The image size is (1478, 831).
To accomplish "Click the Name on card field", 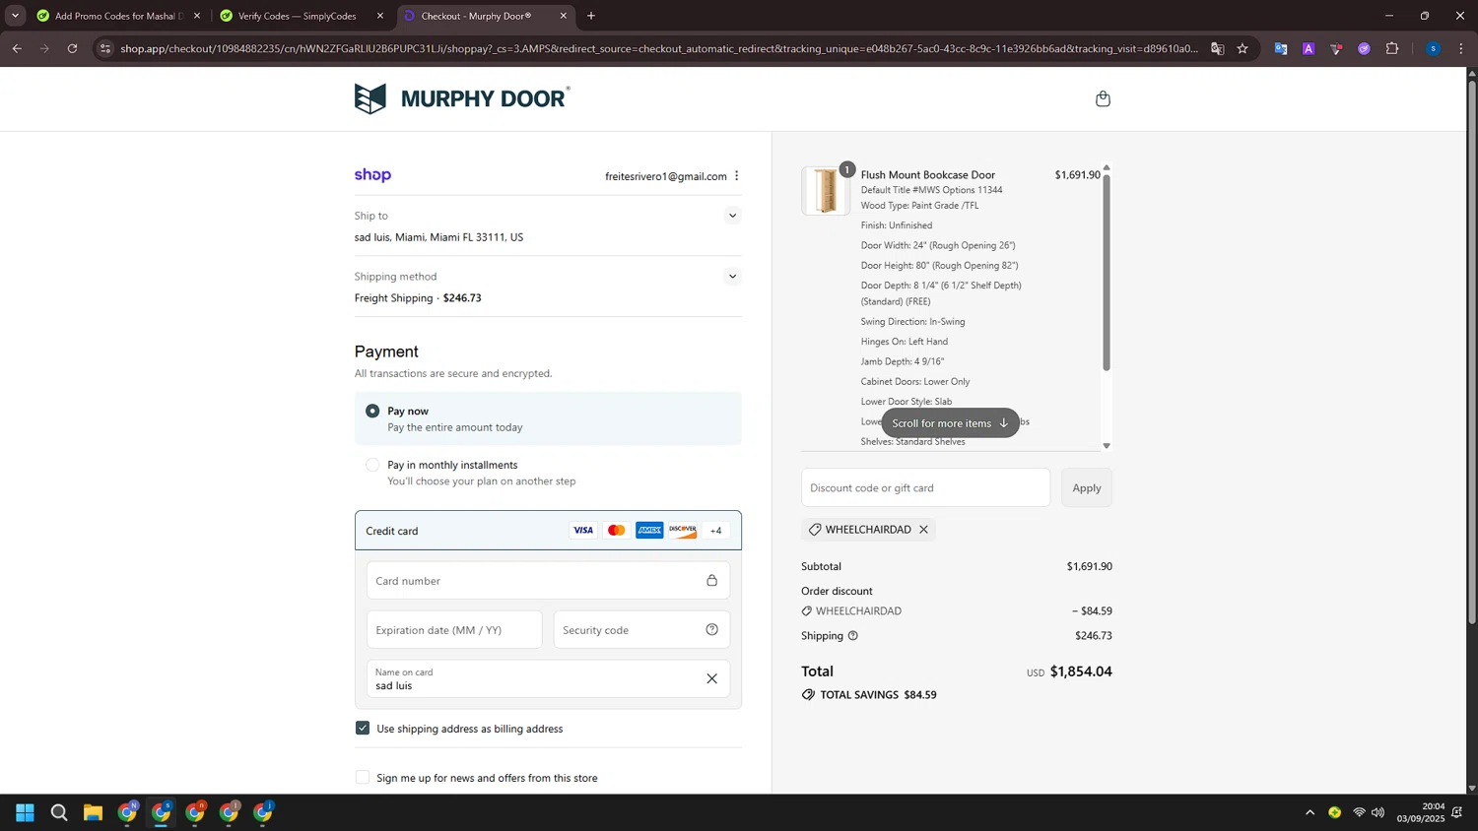I will click(x=548, y=678).
